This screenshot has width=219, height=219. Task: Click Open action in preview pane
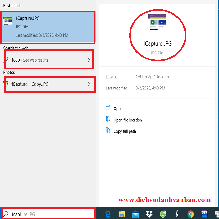pos(118,109)
